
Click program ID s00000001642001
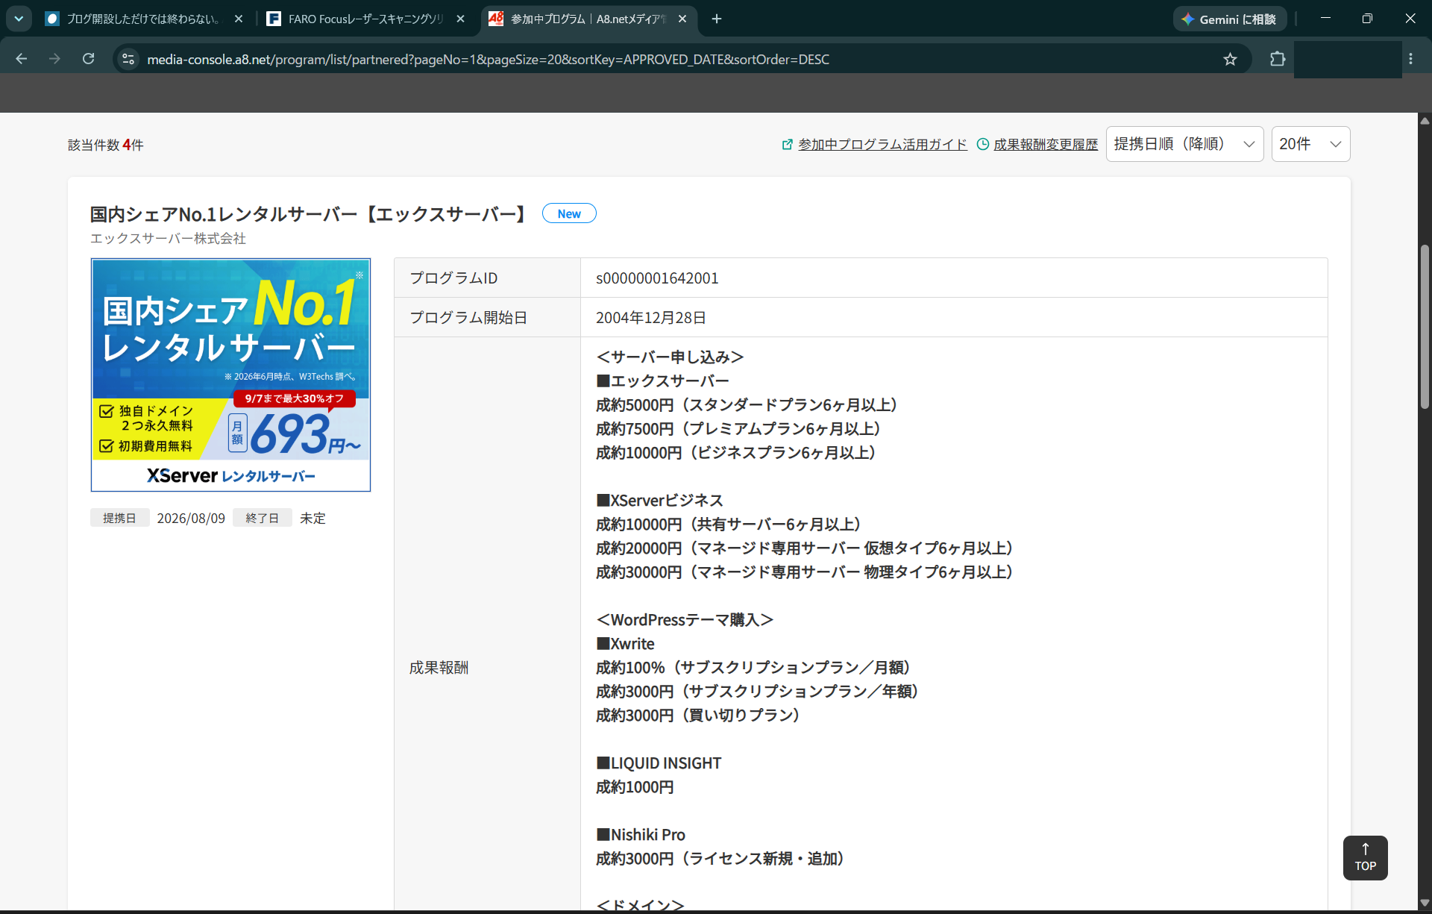click(x=657, y=278)
